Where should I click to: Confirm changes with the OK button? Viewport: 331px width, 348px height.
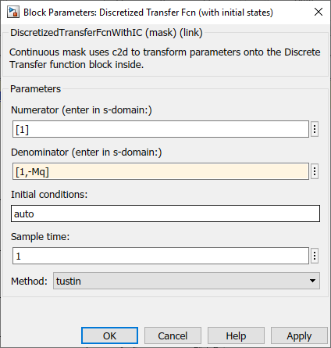click(109, 335)
